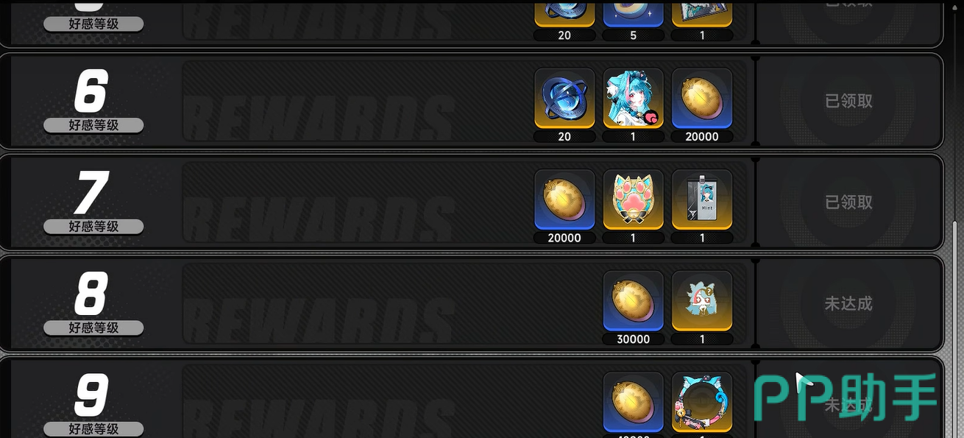This screenshot has height=438, width=964.
Task: Select the 20000 gold coin in level 7
Action: [564, 200]
